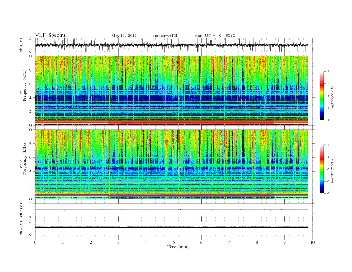
Task: Click the "8" frequency tick of ch.1 spectrogram
Action: (31, 70)
